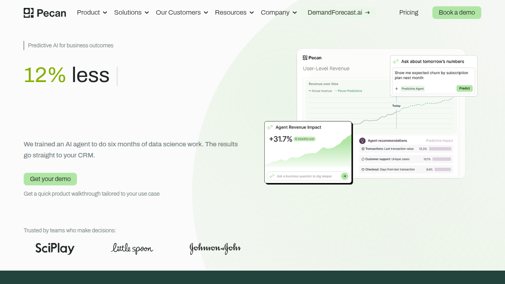The width and height of the screenshot is (505, 284).
Task: Click the sparkle icon beside Ask about tomorrow's numbers
Action: pyautogui.click(x=396, y=62)
